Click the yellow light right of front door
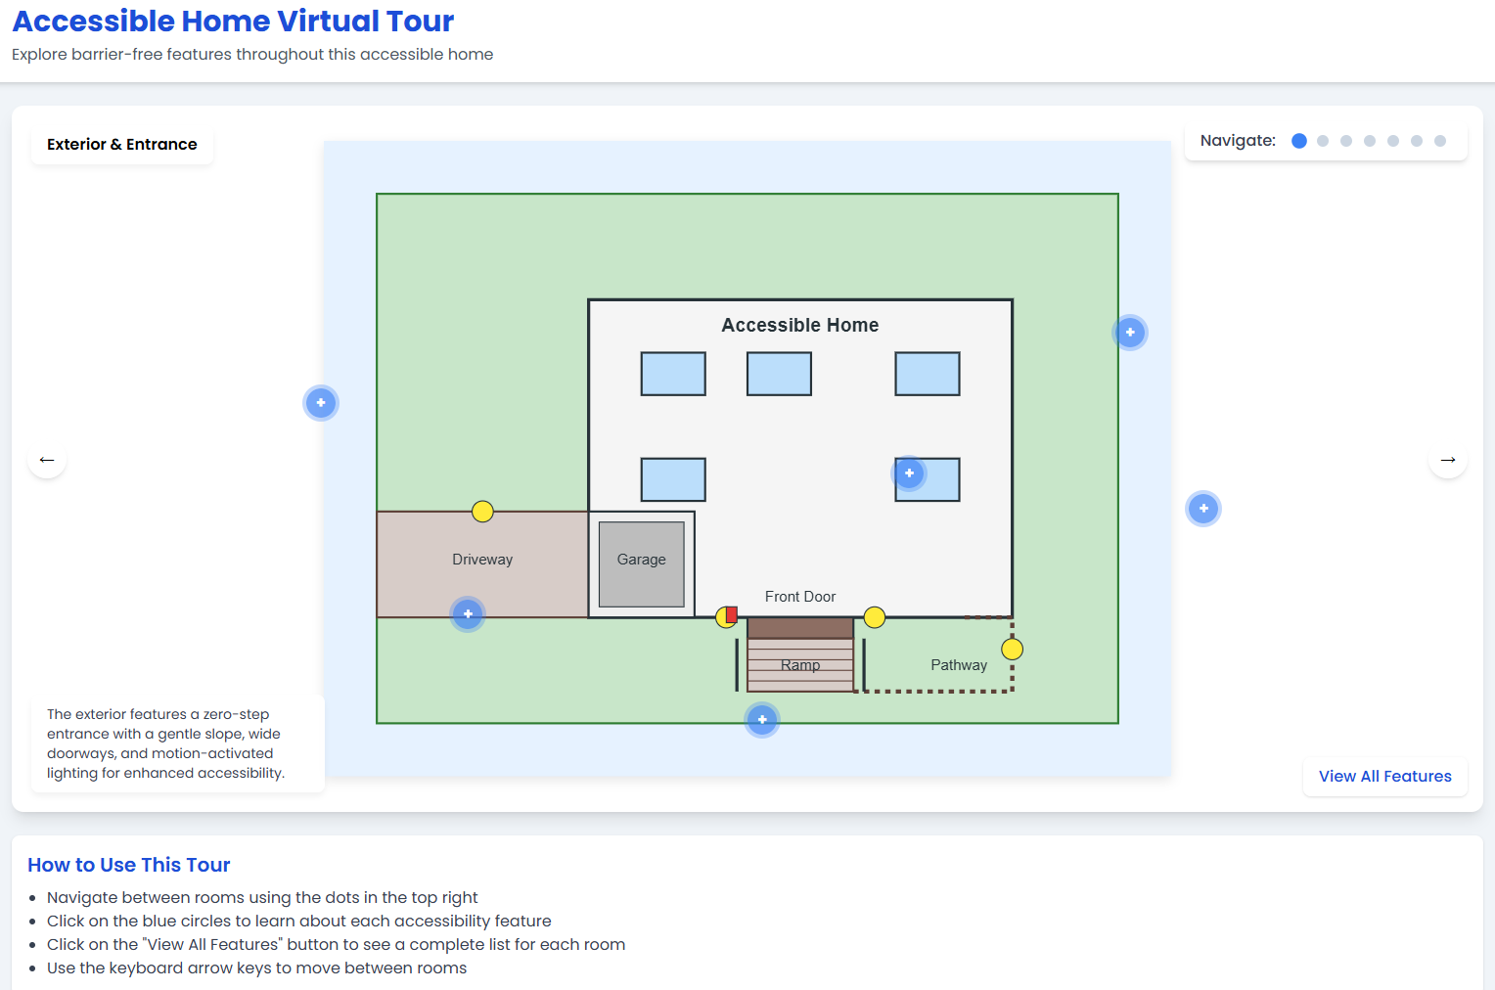 875,617
